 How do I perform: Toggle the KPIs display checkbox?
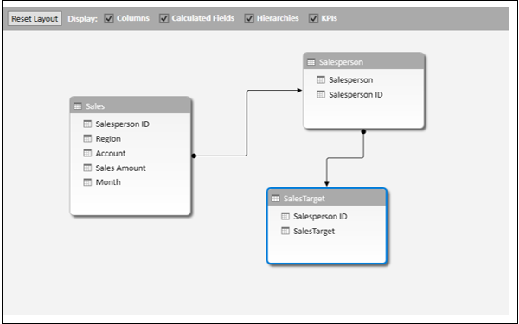point(313,18)
